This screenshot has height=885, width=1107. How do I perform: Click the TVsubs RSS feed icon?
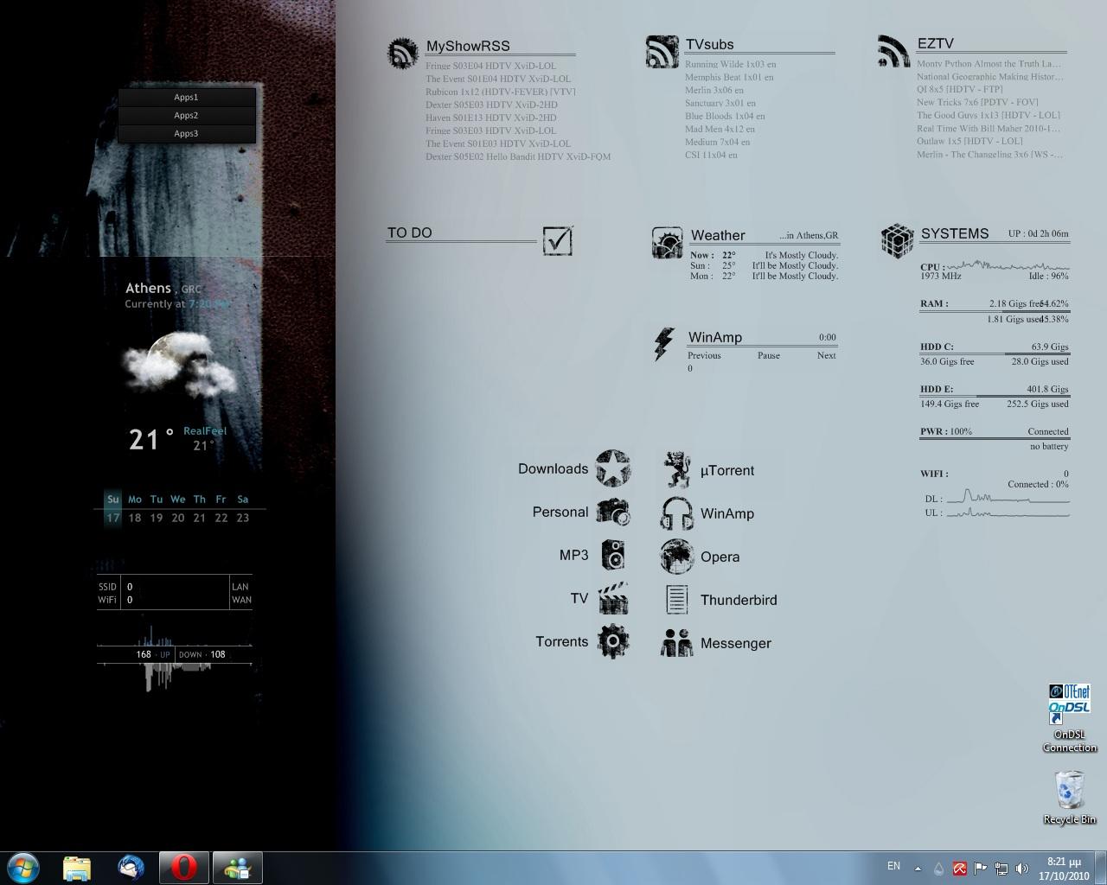662,52
